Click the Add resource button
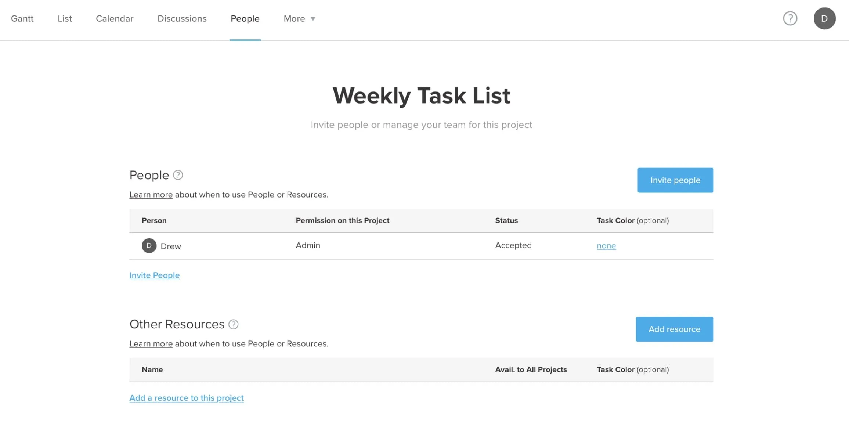 pos(674,329)
